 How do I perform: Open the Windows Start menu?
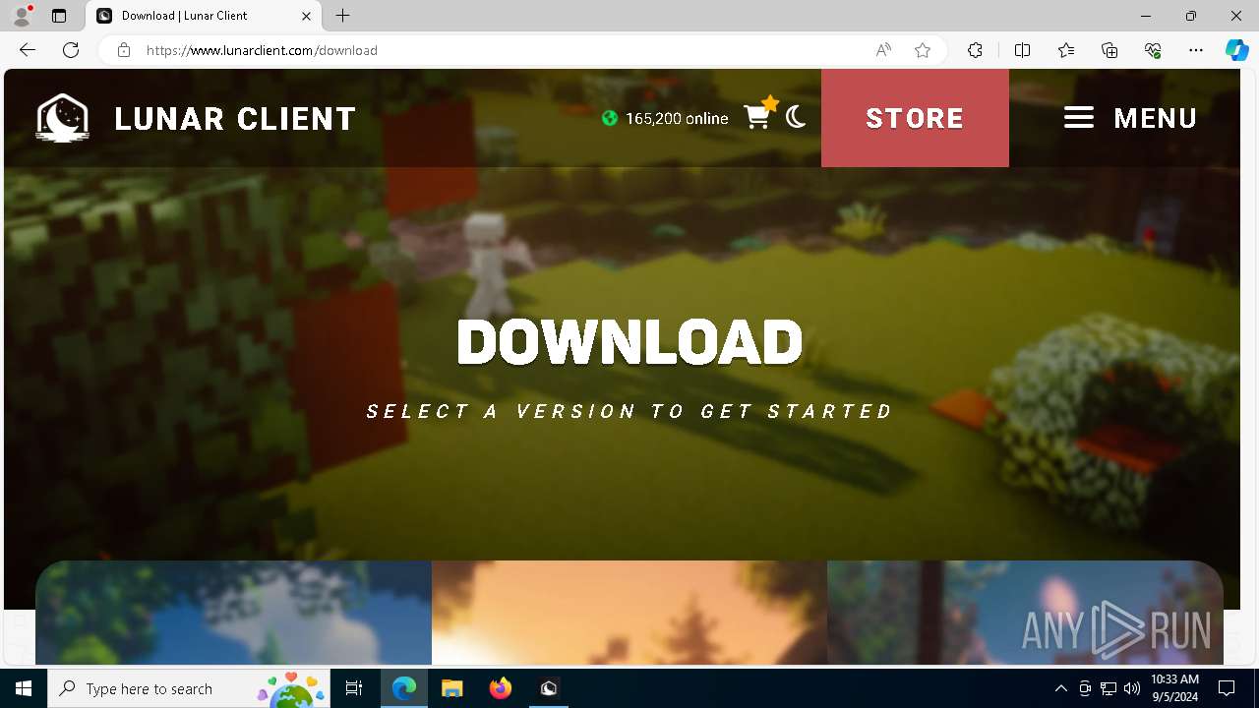(24, 688)
